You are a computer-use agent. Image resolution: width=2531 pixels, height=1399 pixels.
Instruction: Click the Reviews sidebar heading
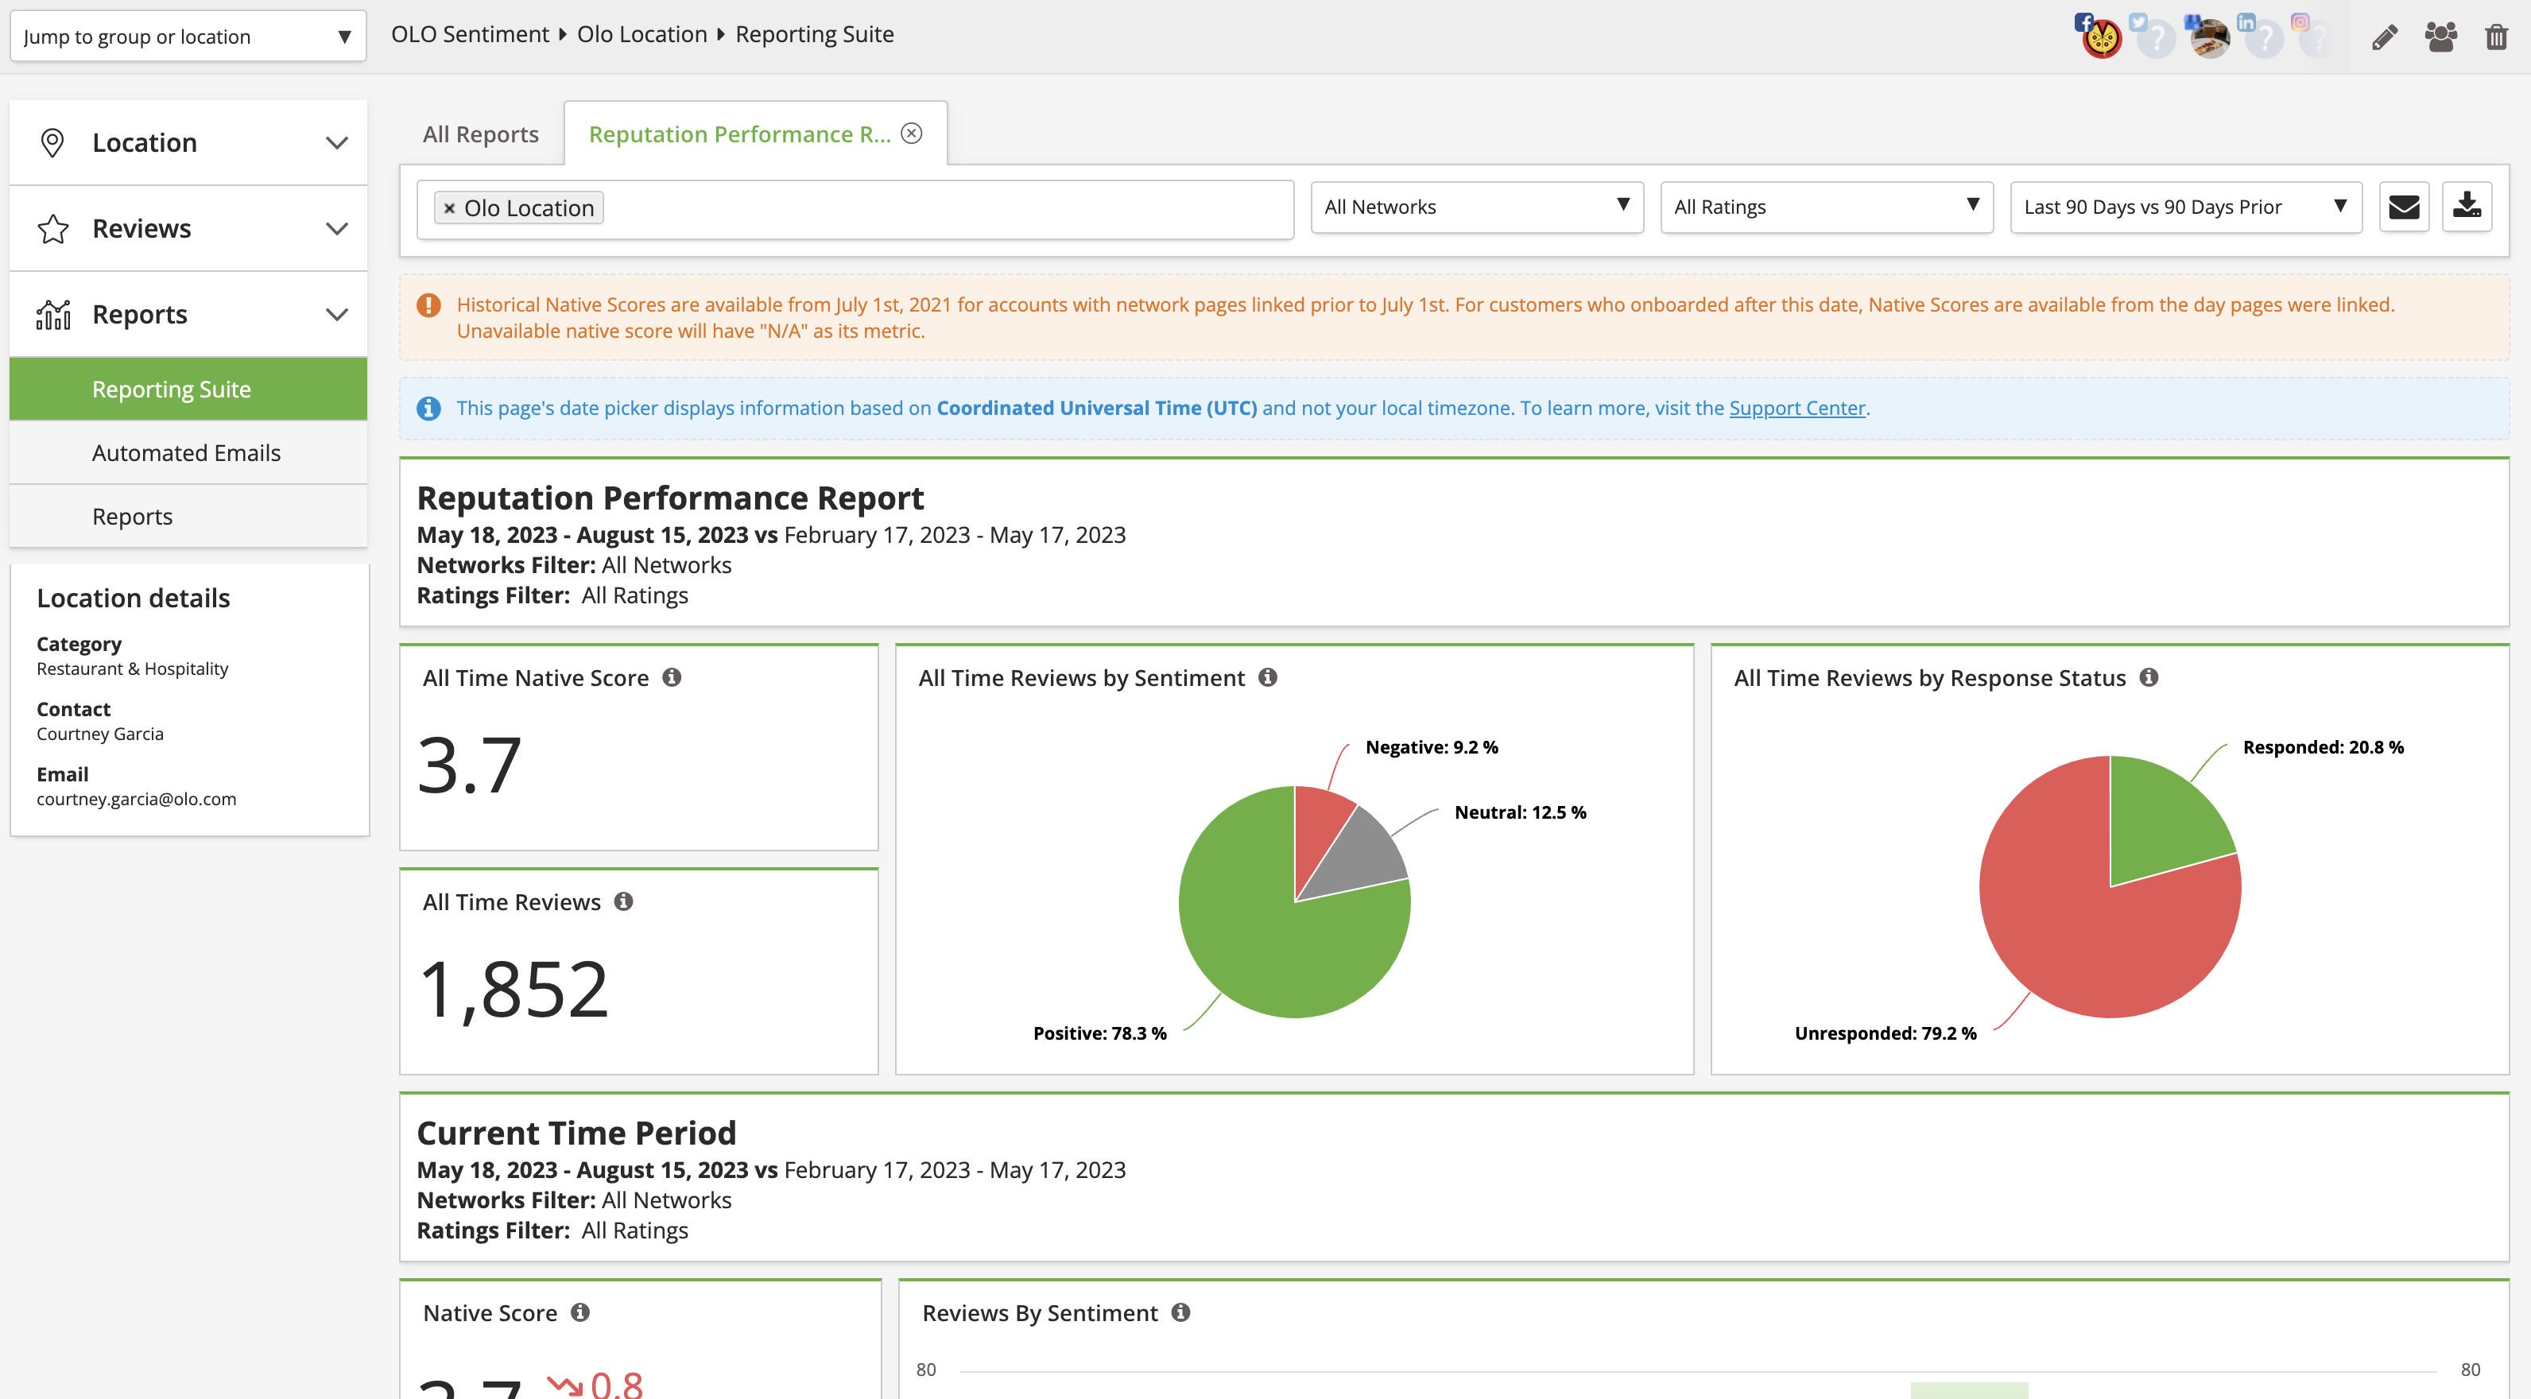click(x=141, y=229)
